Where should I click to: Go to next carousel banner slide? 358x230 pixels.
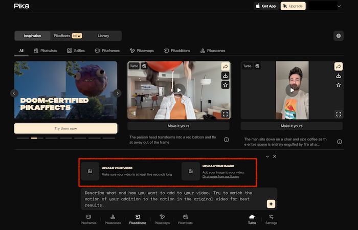117,93
